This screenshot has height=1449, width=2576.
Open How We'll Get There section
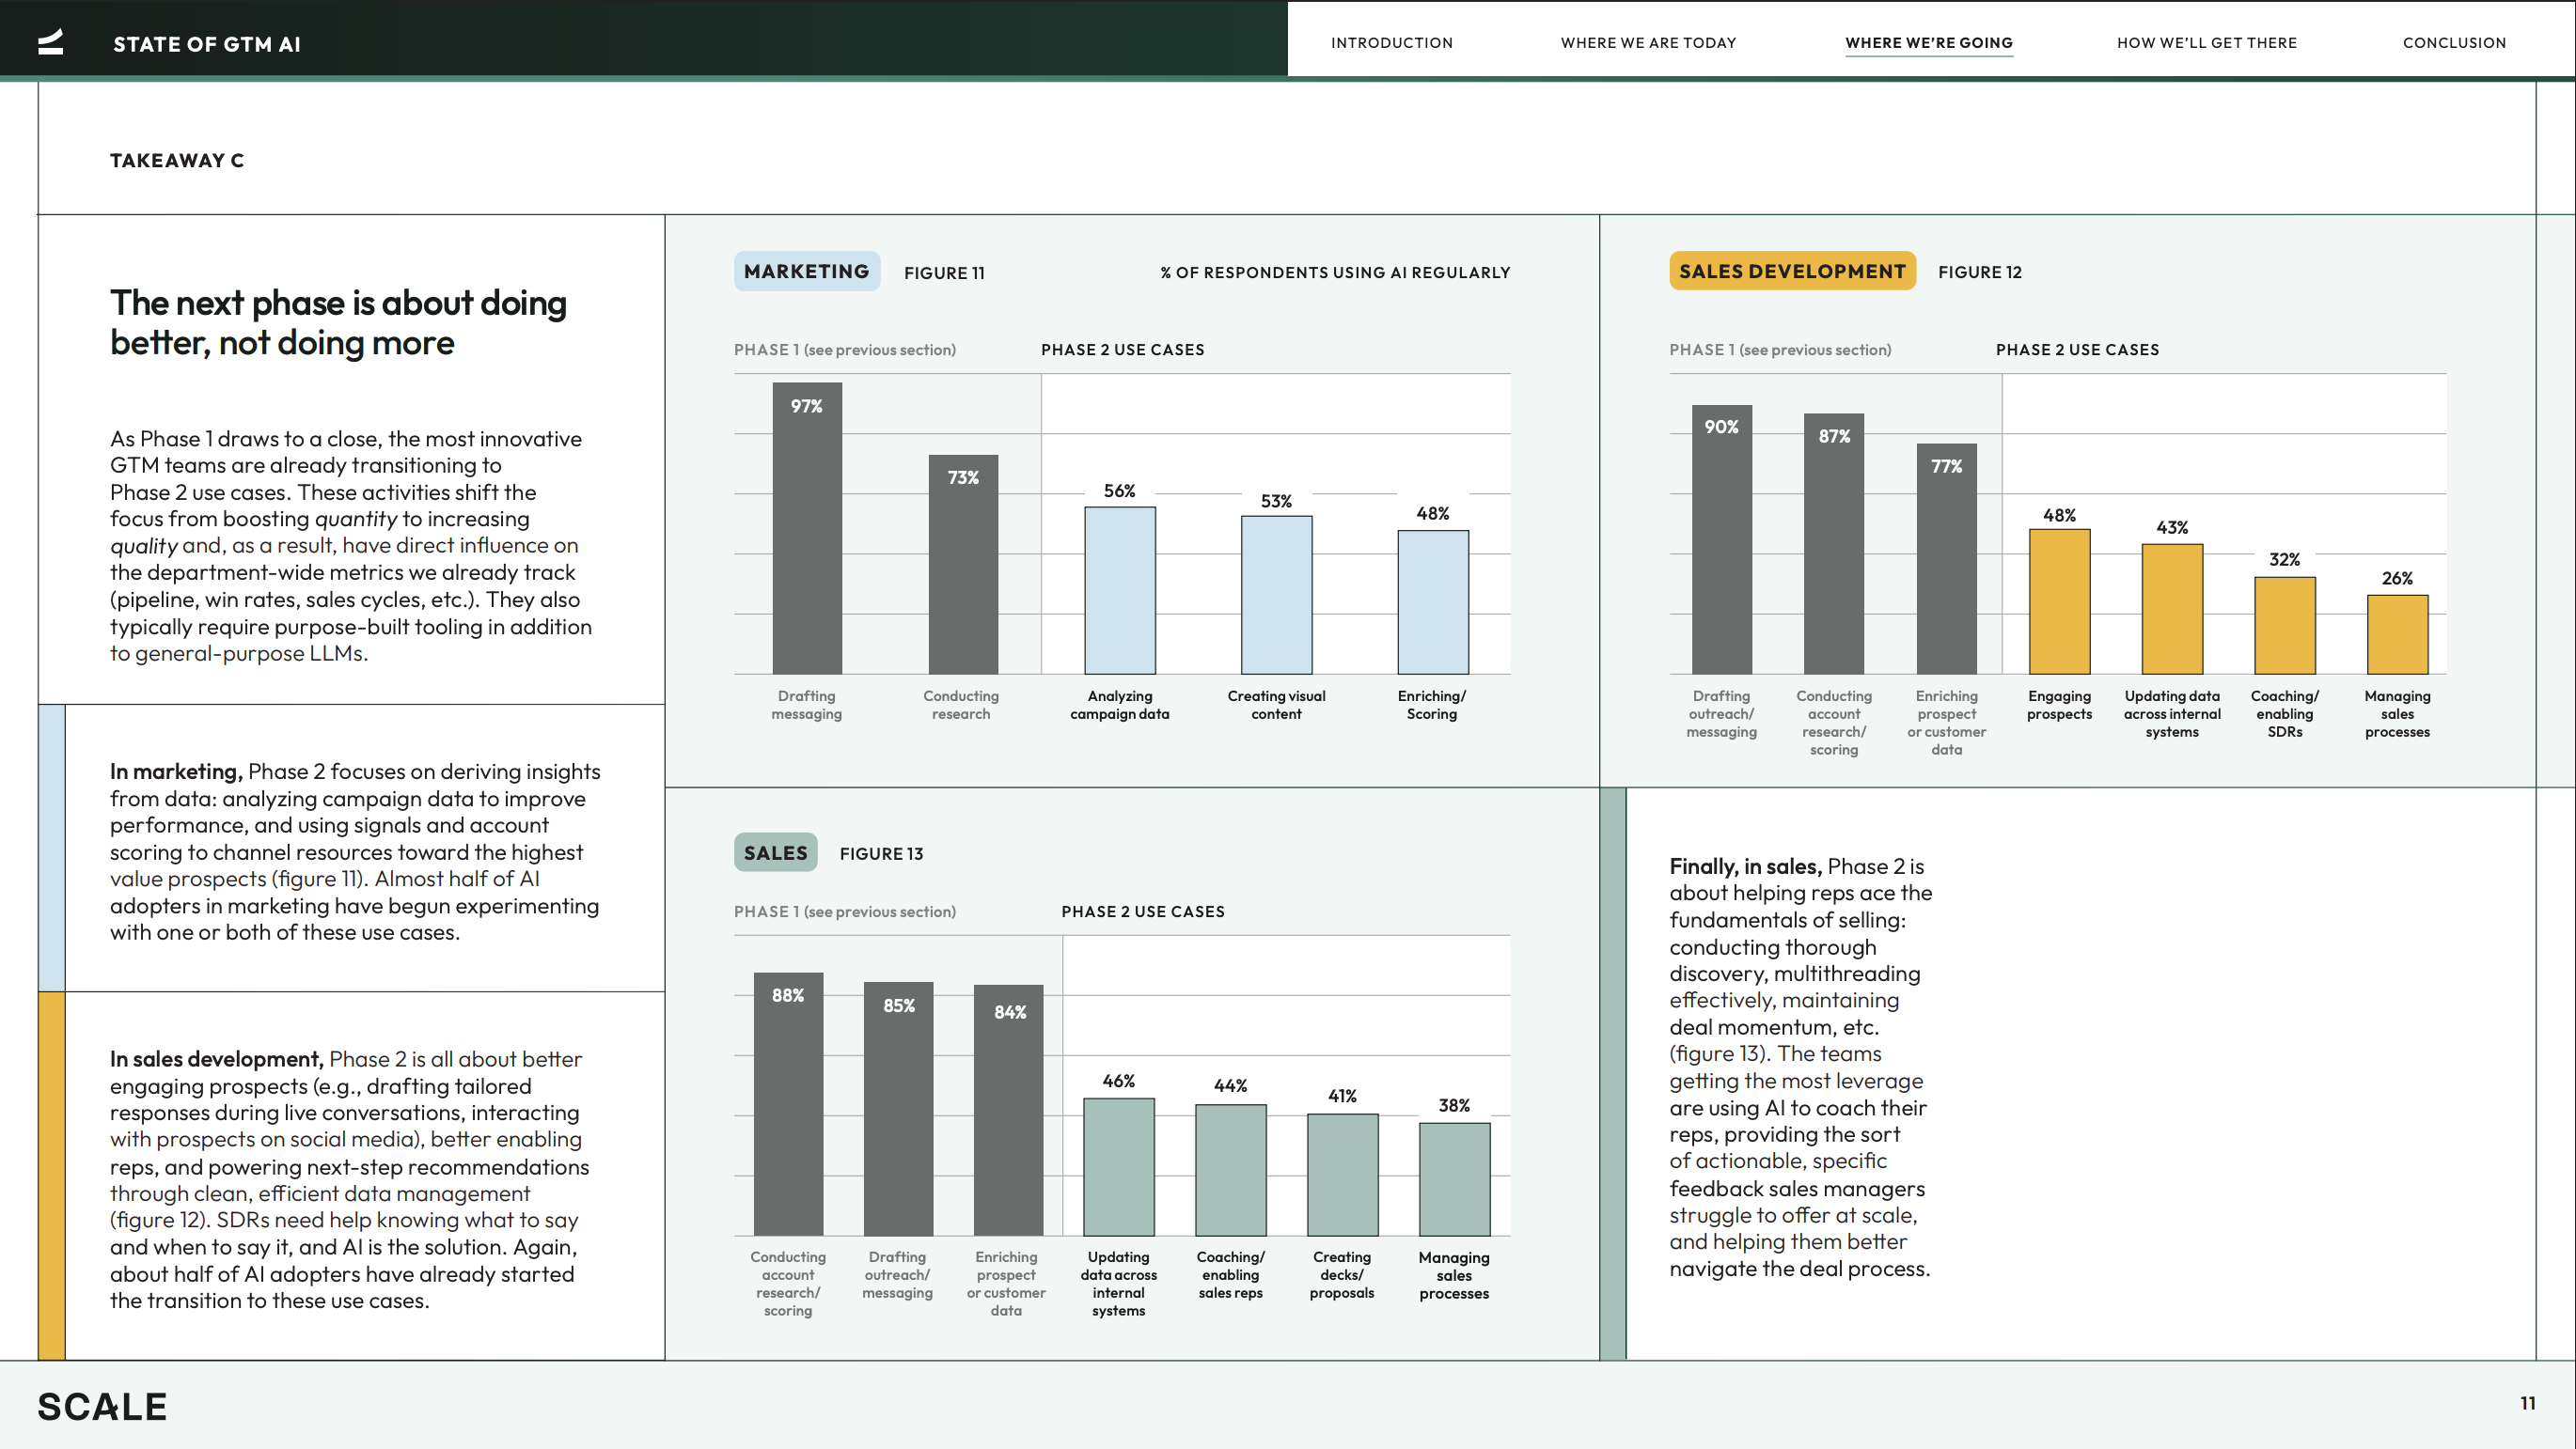2206,43
